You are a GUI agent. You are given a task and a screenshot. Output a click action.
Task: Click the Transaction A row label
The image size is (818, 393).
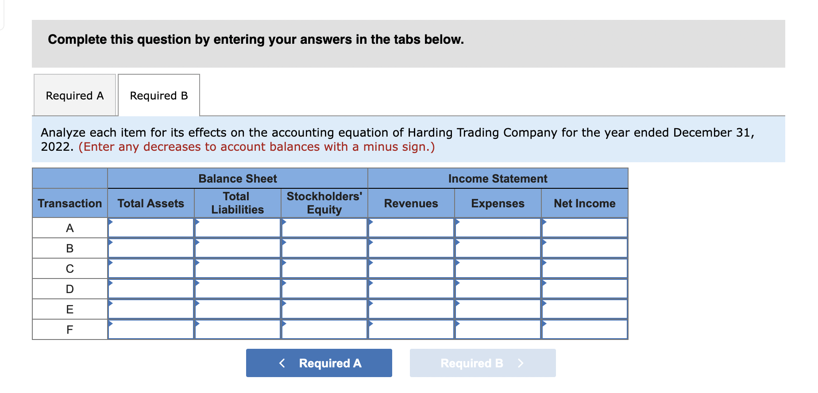[x=69, y=228]
